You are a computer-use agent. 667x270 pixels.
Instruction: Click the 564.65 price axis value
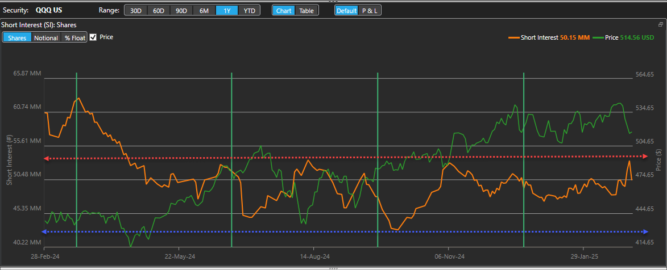click(644, 75)
